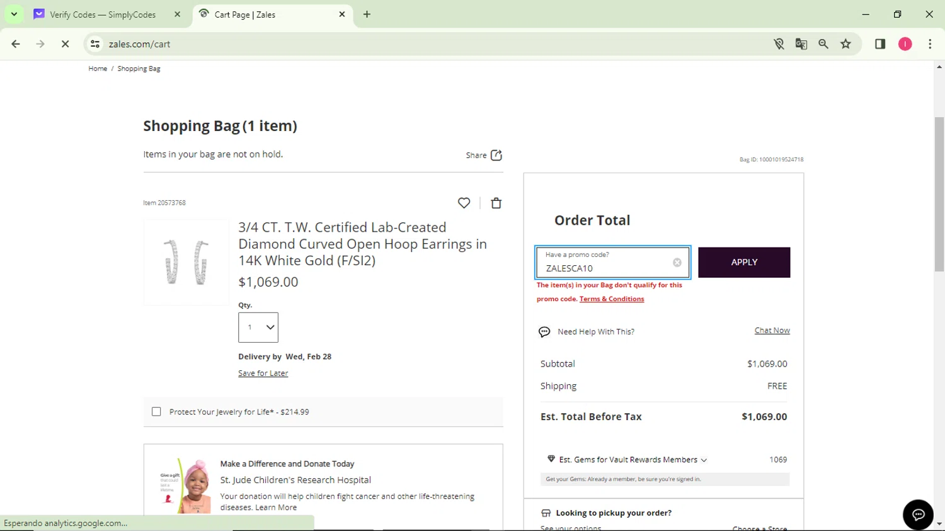The image size is (945, 531).
Task: Click the APPLY promo code button
Action: pos(744,262)
